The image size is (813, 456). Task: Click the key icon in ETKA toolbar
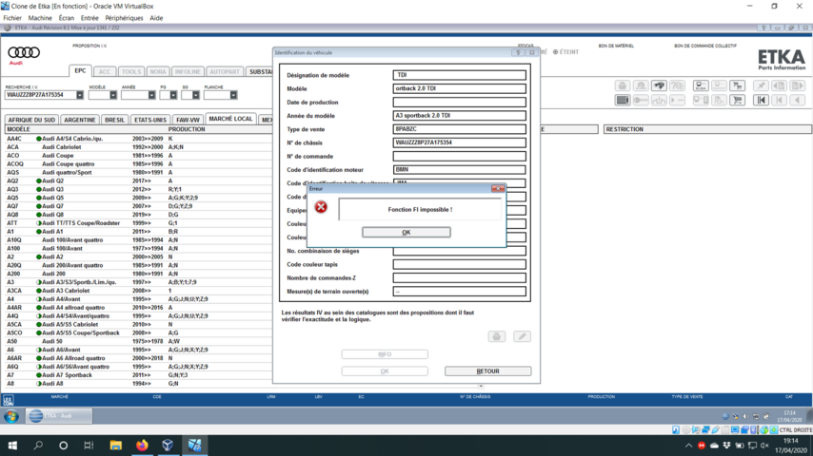[641, 100]
